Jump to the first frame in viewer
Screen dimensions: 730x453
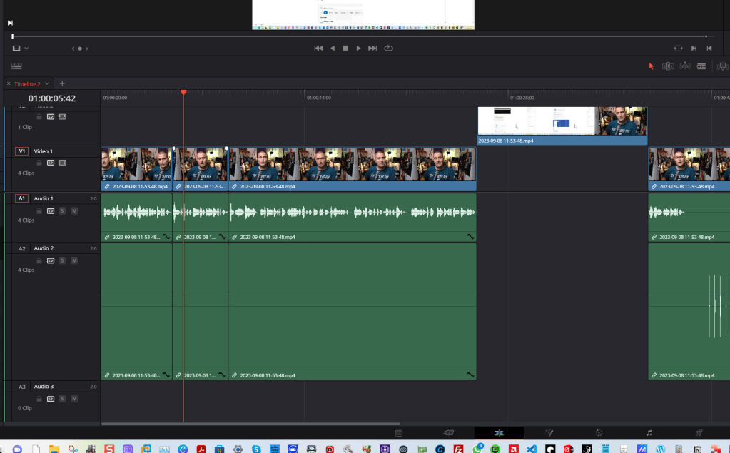pos(318,48)
